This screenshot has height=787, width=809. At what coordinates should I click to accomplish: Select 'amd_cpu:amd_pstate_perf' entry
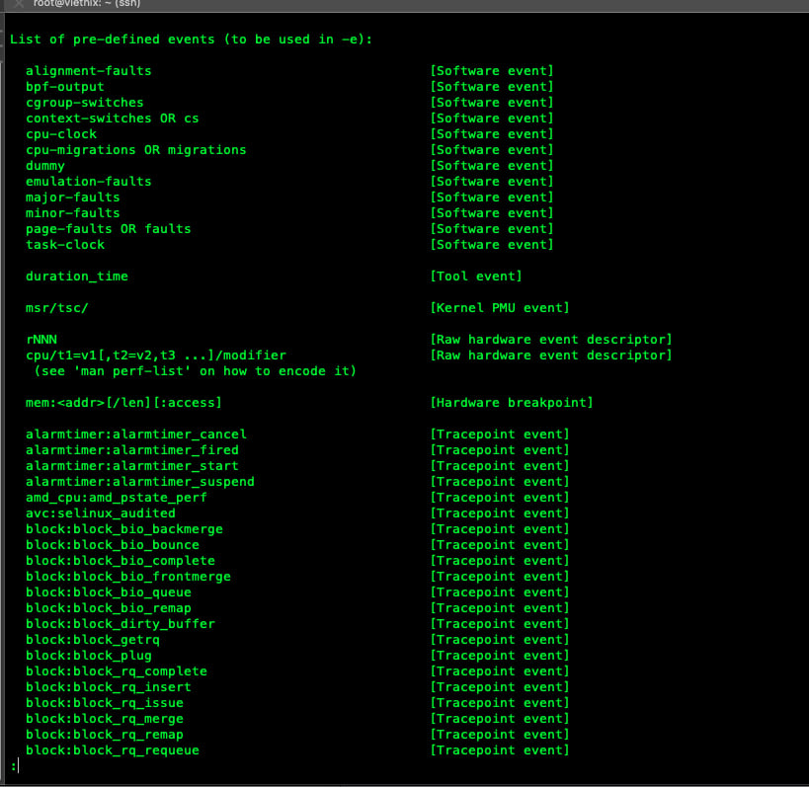pos(117,497)
